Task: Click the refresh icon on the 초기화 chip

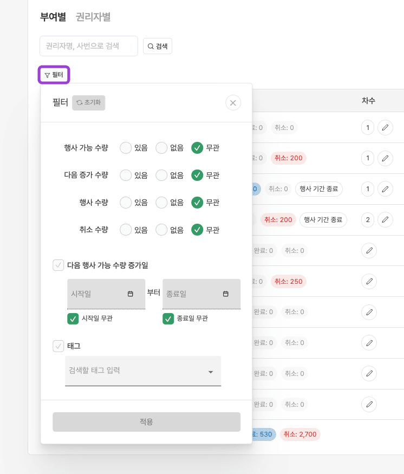Action: point(79,102)
